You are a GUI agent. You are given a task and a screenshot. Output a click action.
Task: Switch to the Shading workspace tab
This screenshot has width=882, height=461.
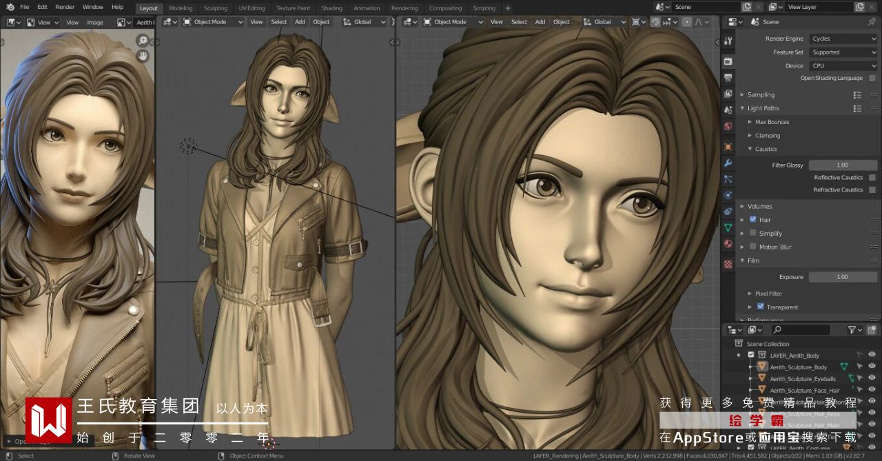coord(331,8)
